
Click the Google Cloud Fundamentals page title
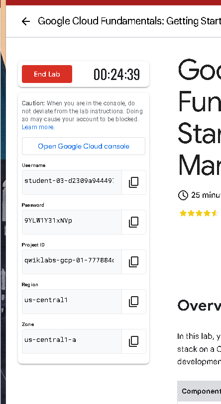coord(129,21)
